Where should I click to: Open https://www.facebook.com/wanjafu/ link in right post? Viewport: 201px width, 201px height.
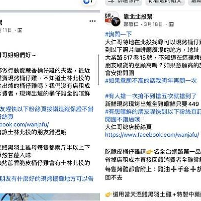(x=152, y=135)
